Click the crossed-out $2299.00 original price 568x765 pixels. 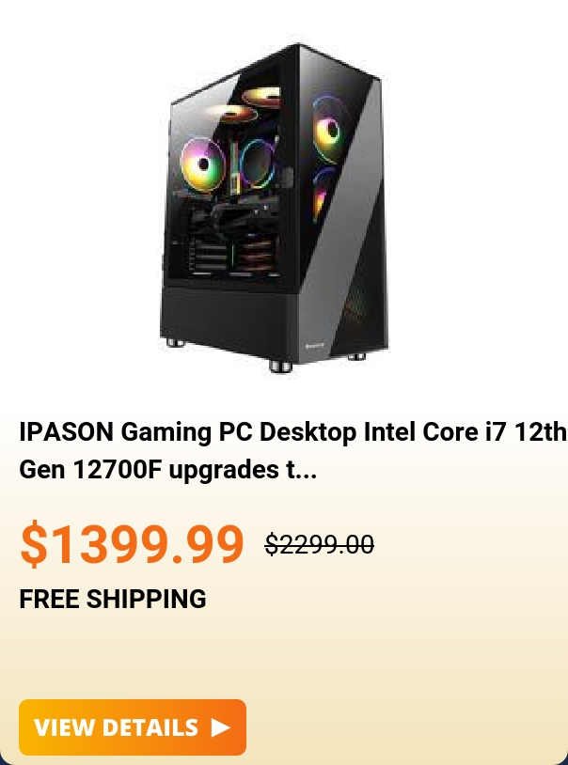(320, 544)
